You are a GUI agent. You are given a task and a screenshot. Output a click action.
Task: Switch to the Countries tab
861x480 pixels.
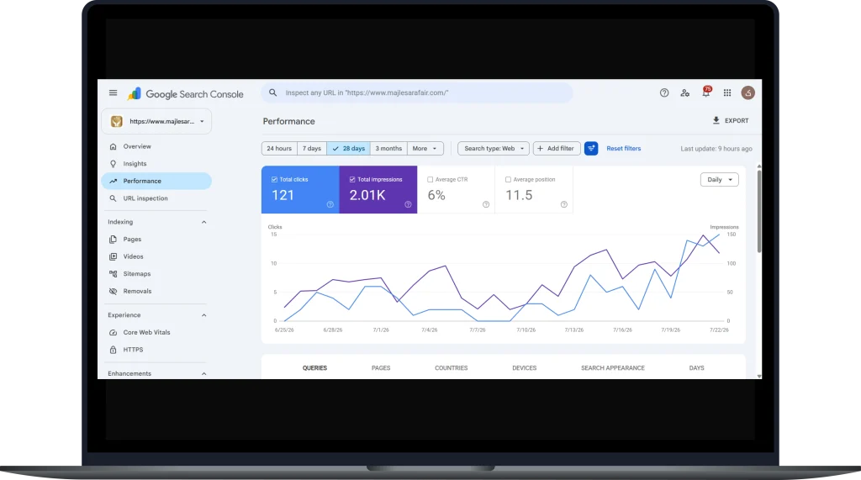click(x=452, y=368)
